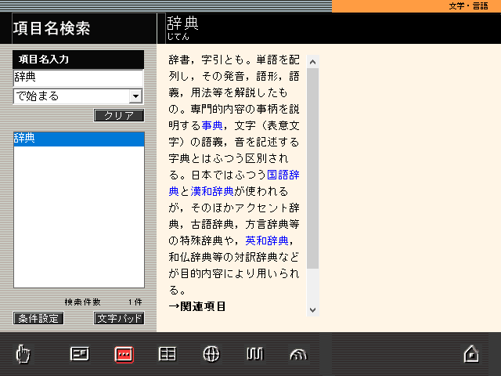
Task: Click the 文学・言語 category label
Action: click(468, 6)
